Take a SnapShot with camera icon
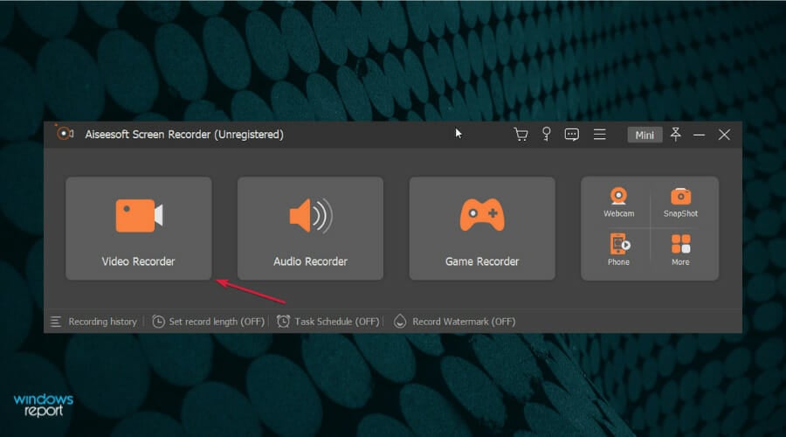Viewport: 786px width, 437px height. tap(680, 202)
